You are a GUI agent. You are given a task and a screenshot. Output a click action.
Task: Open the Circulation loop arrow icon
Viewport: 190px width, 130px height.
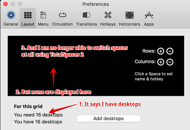coord(63,15)
